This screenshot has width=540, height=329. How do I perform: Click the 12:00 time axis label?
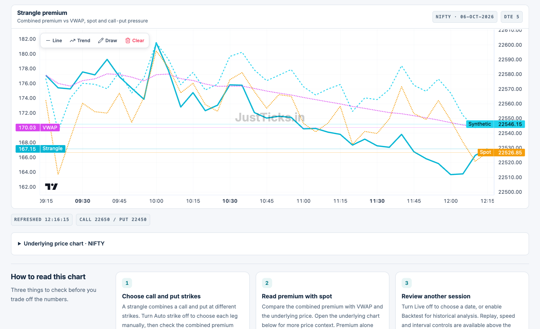(x=451, y=201)
